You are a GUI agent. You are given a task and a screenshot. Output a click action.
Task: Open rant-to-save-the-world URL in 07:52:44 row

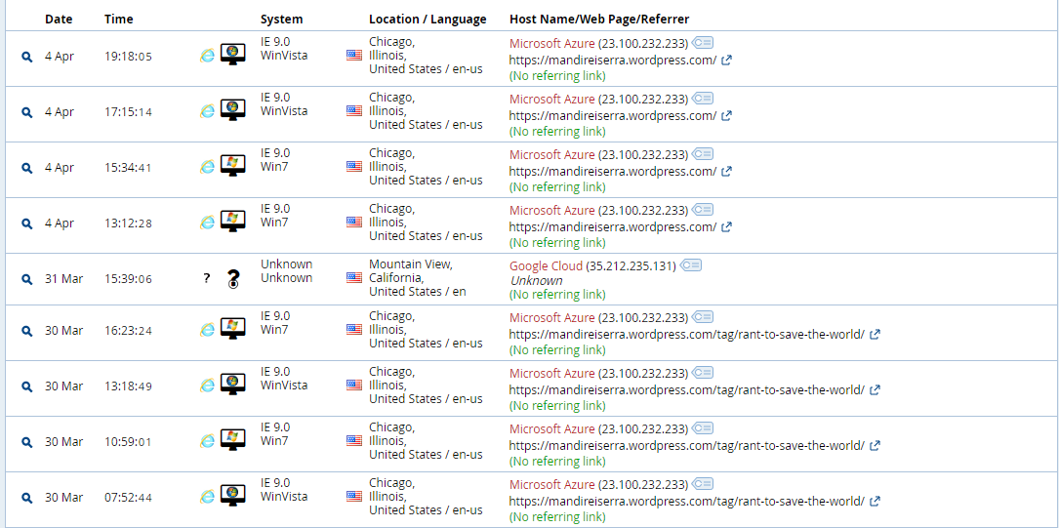point(687,501)
